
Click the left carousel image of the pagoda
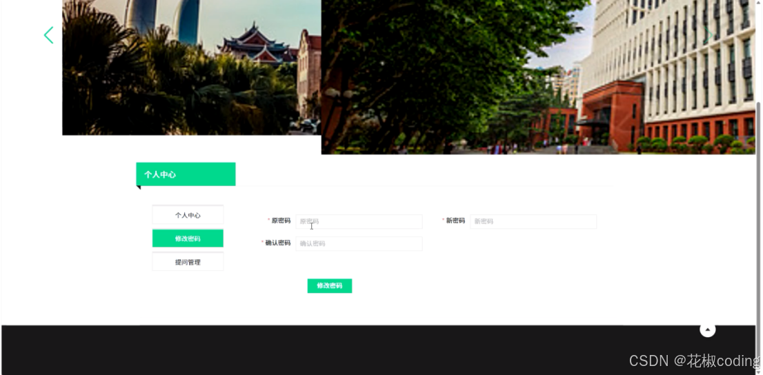pos(192,67)
